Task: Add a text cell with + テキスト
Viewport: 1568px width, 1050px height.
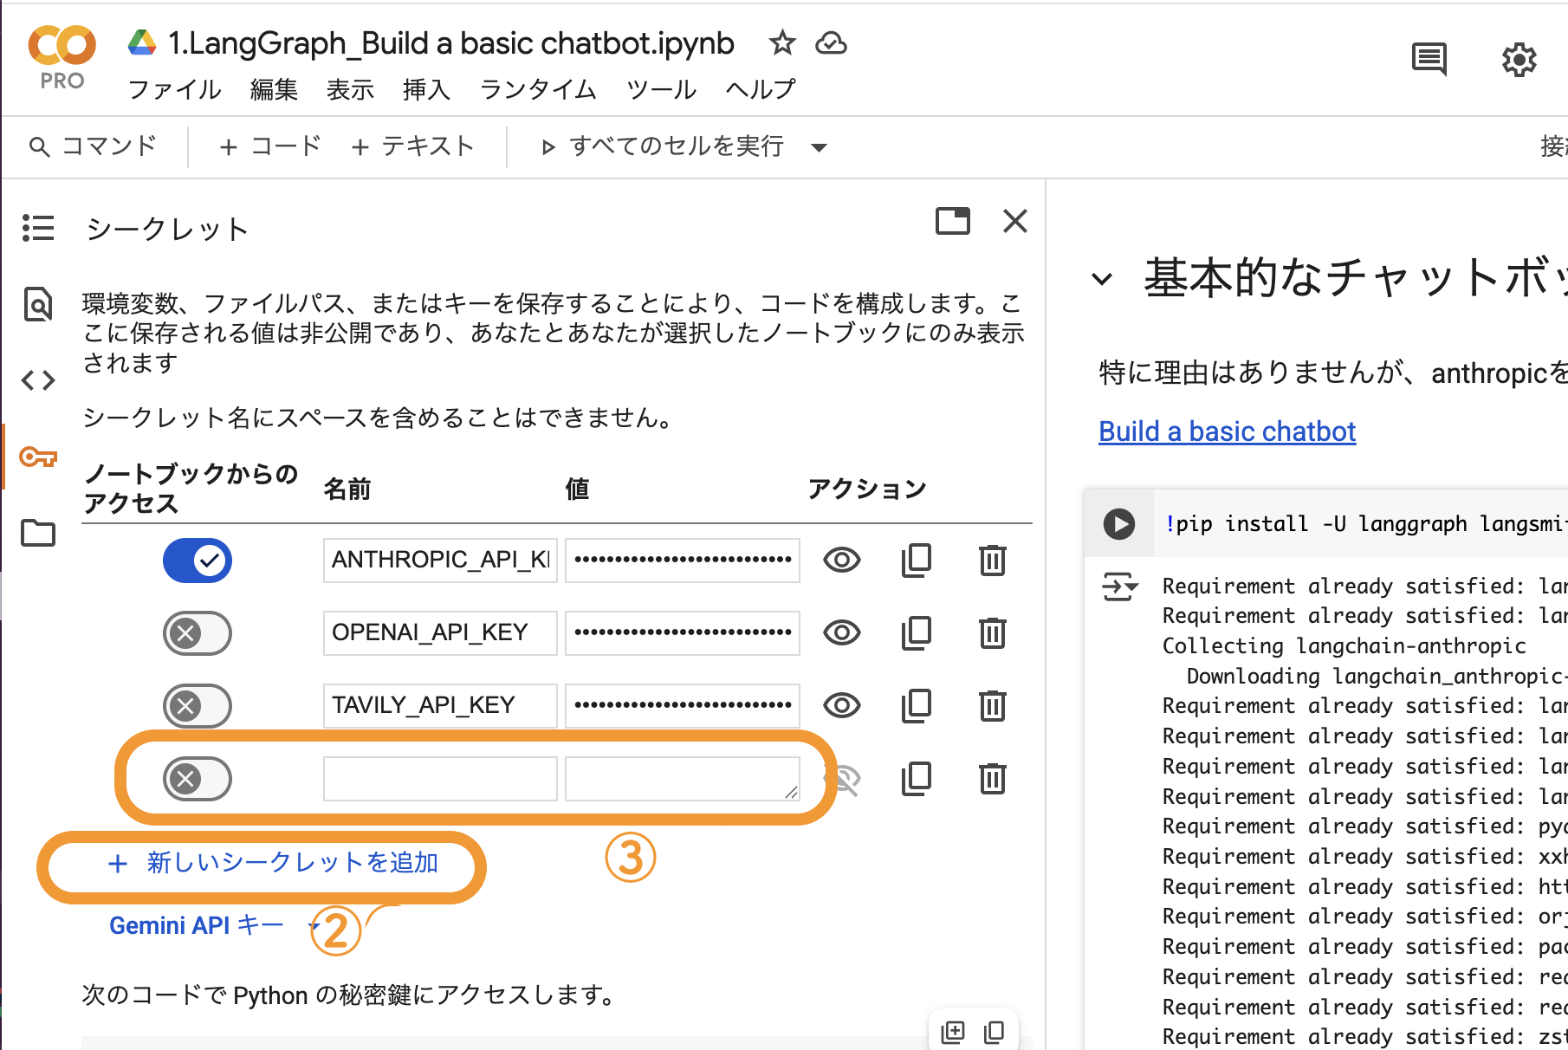Action: (412, 146)
